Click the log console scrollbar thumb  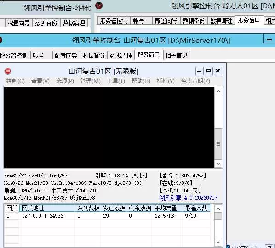[218, 144]
